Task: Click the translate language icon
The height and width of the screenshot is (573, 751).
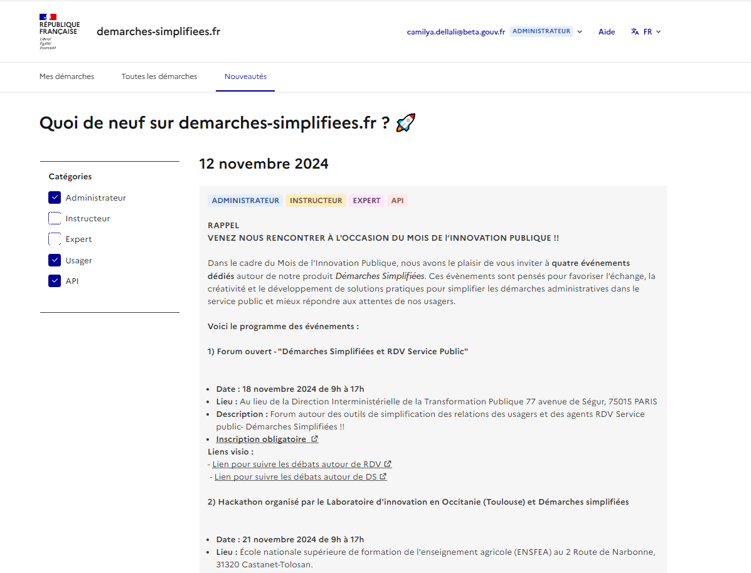Action: point(635,32)
